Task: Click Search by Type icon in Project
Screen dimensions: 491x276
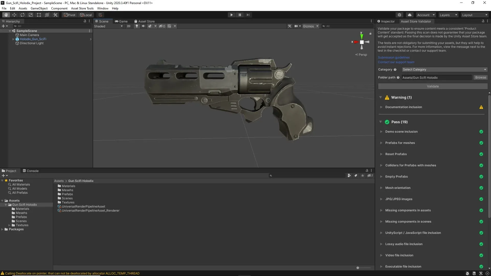Action: [x=349, y=176]
